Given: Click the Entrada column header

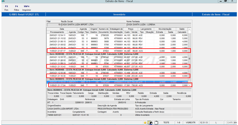Looking at the screenshot, I should pos(159,32).
